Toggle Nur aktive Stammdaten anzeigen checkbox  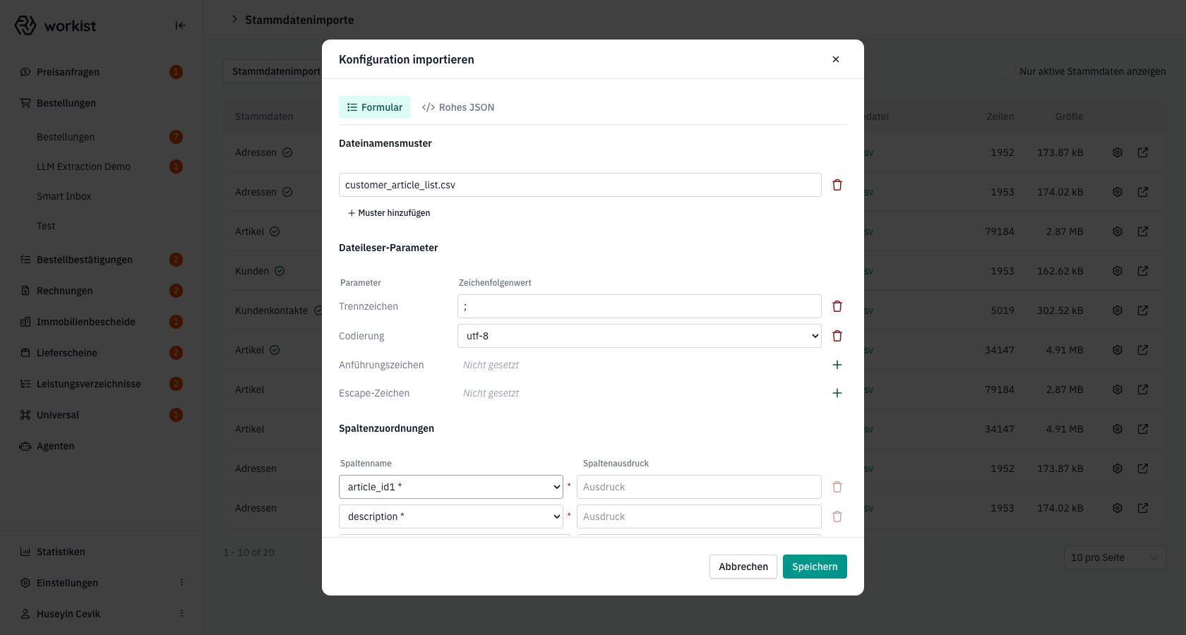tap(1008, 71)
